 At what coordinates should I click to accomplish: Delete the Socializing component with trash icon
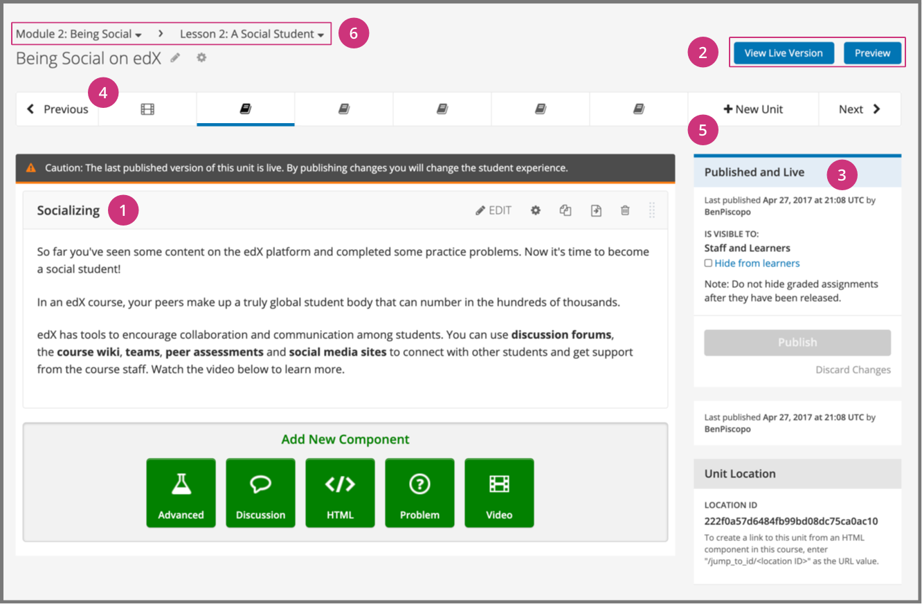tap(625, 210)
